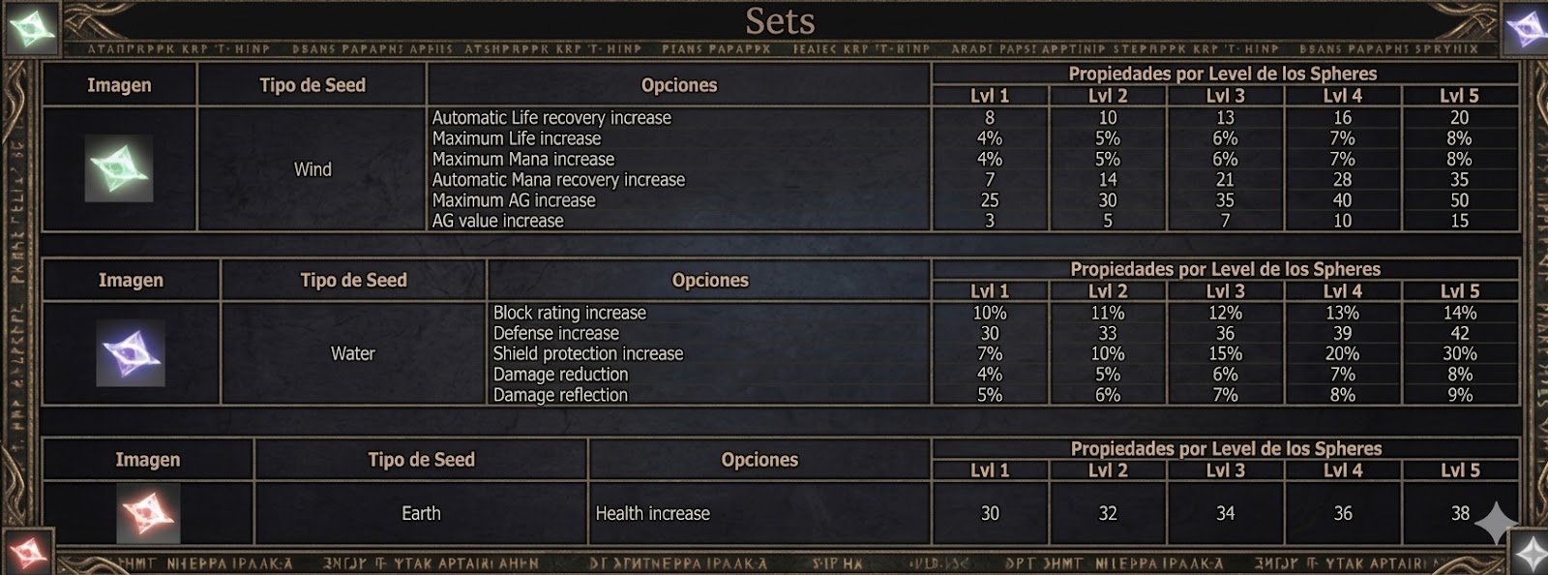Image resolution: width=1548 pixels, height=575 pixels.
Task: Click the "Damage reflection" option text
Action: pyautogui.click(x=560, y=395)
